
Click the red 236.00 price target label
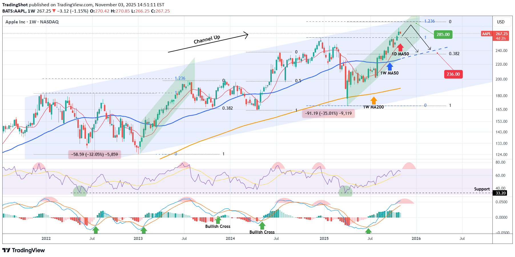(x=453, y=74)
